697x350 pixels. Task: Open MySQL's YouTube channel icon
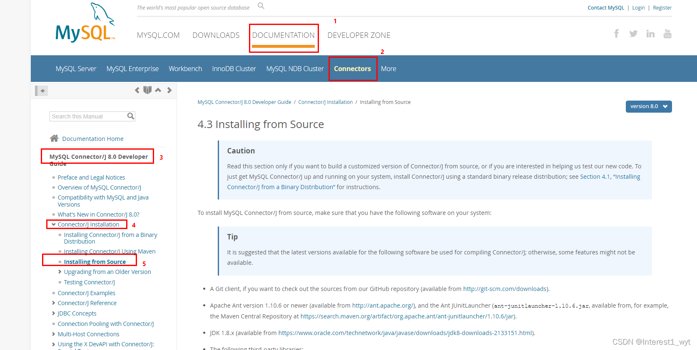click(x=667, y=34)
